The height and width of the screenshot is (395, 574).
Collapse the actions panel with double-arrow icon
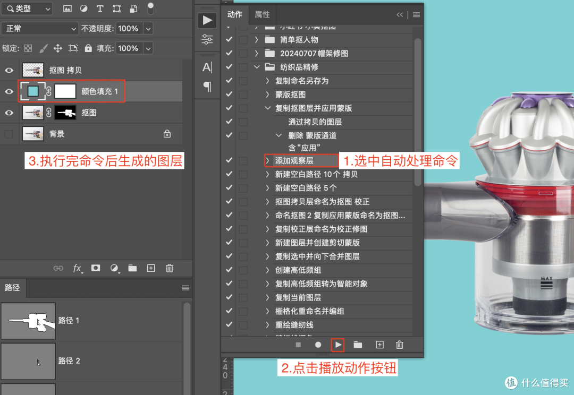tap(400, 15)
